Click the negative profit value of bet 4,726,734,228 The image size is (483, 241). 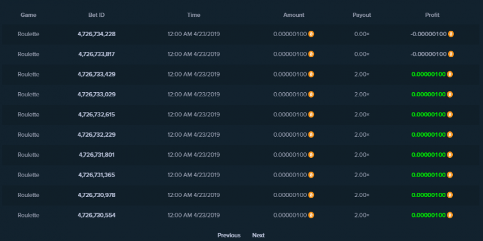pyautogui.click(x=429, y=34)
